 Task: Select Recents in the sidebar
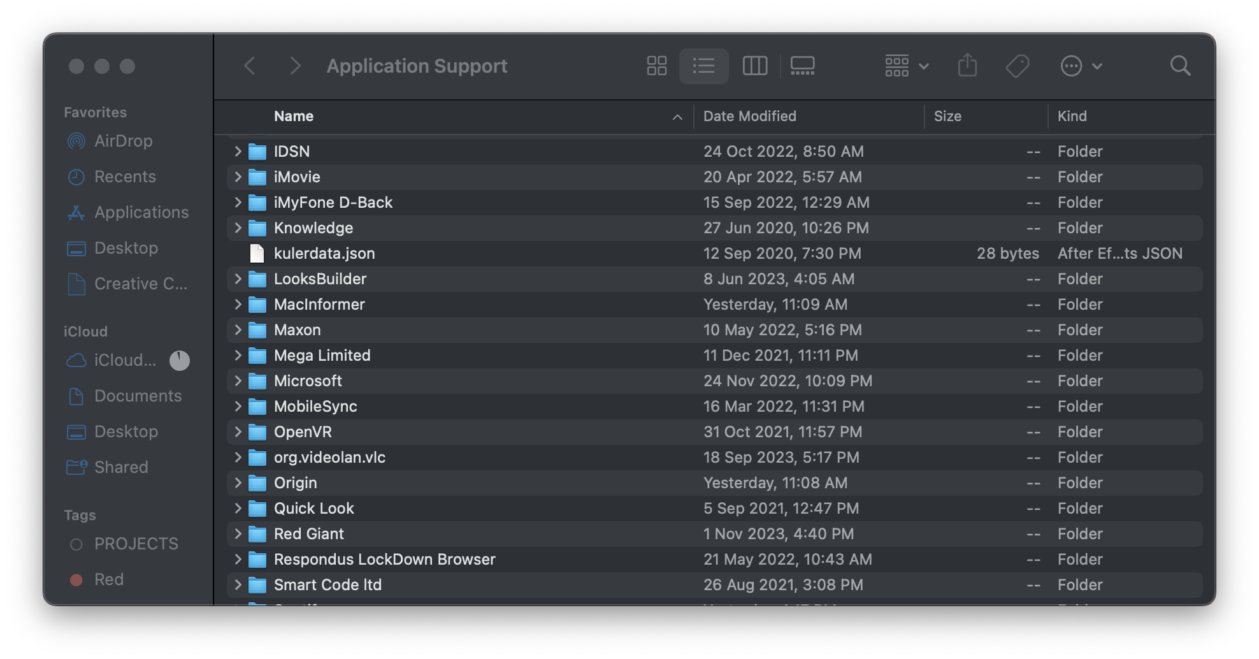125,177
